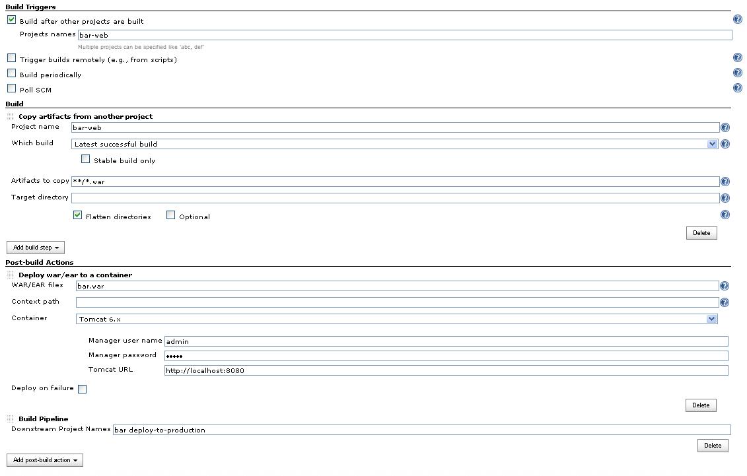The image size is (747, 476).
Task: Check Deploy on failure
Action: click(82, 389)
